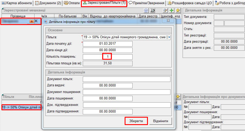Click the orange 'п' badge in resident row
The width and height of the screenshot is (245, 131).
(x=32, y=22)
